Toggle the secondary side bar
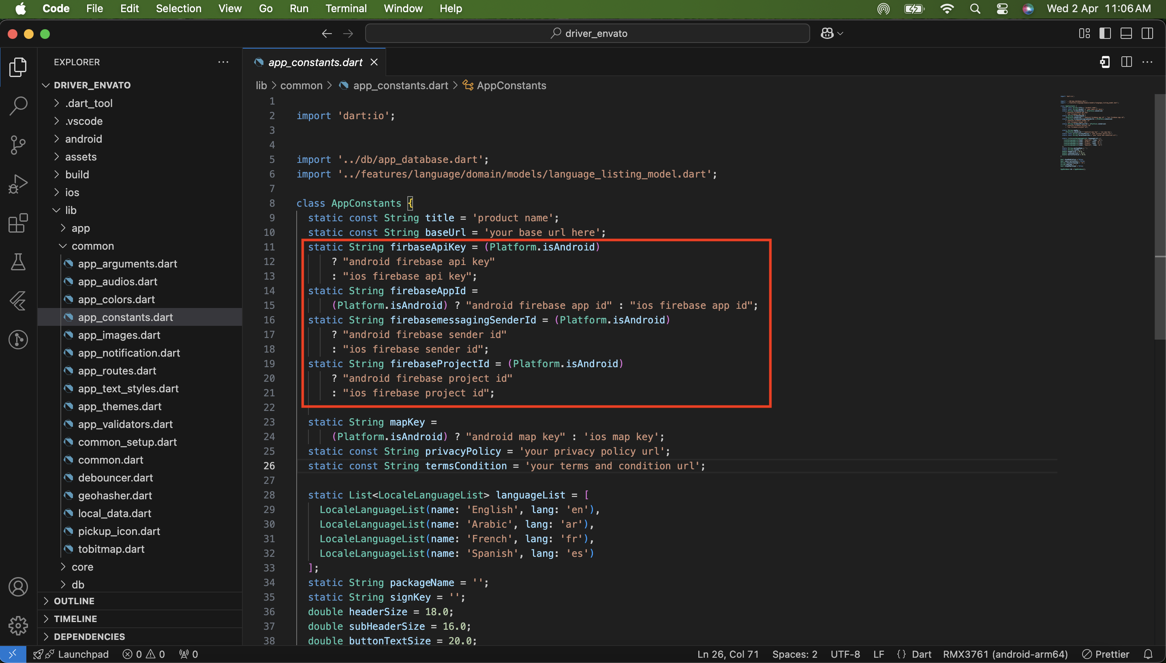Screen dimensions: 1166x663 click(x=1147, y=33)
